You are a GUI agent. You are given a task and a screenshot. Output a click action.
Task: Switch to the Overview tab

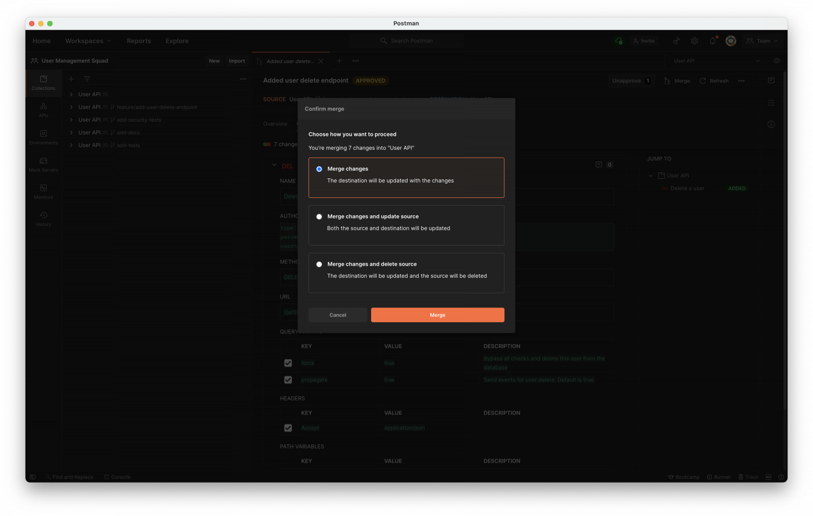pyautogui.click(x=275, y=124)
